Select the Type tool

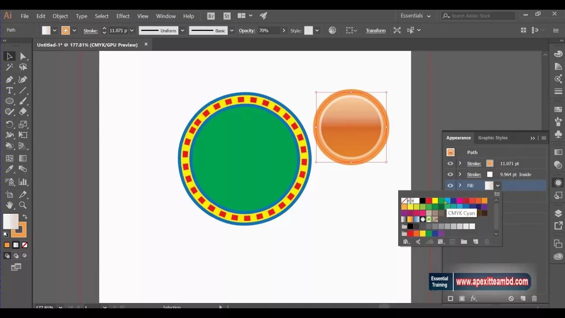[10, 90]
